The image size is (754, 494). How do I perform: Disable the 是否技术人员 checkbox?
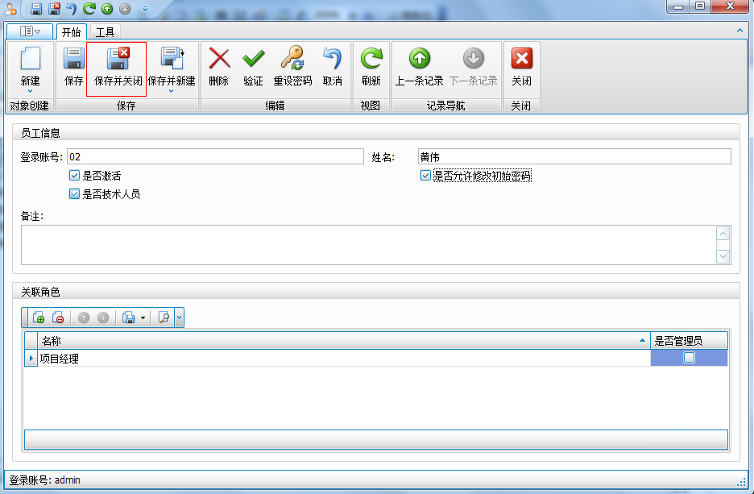click(73, 193)
